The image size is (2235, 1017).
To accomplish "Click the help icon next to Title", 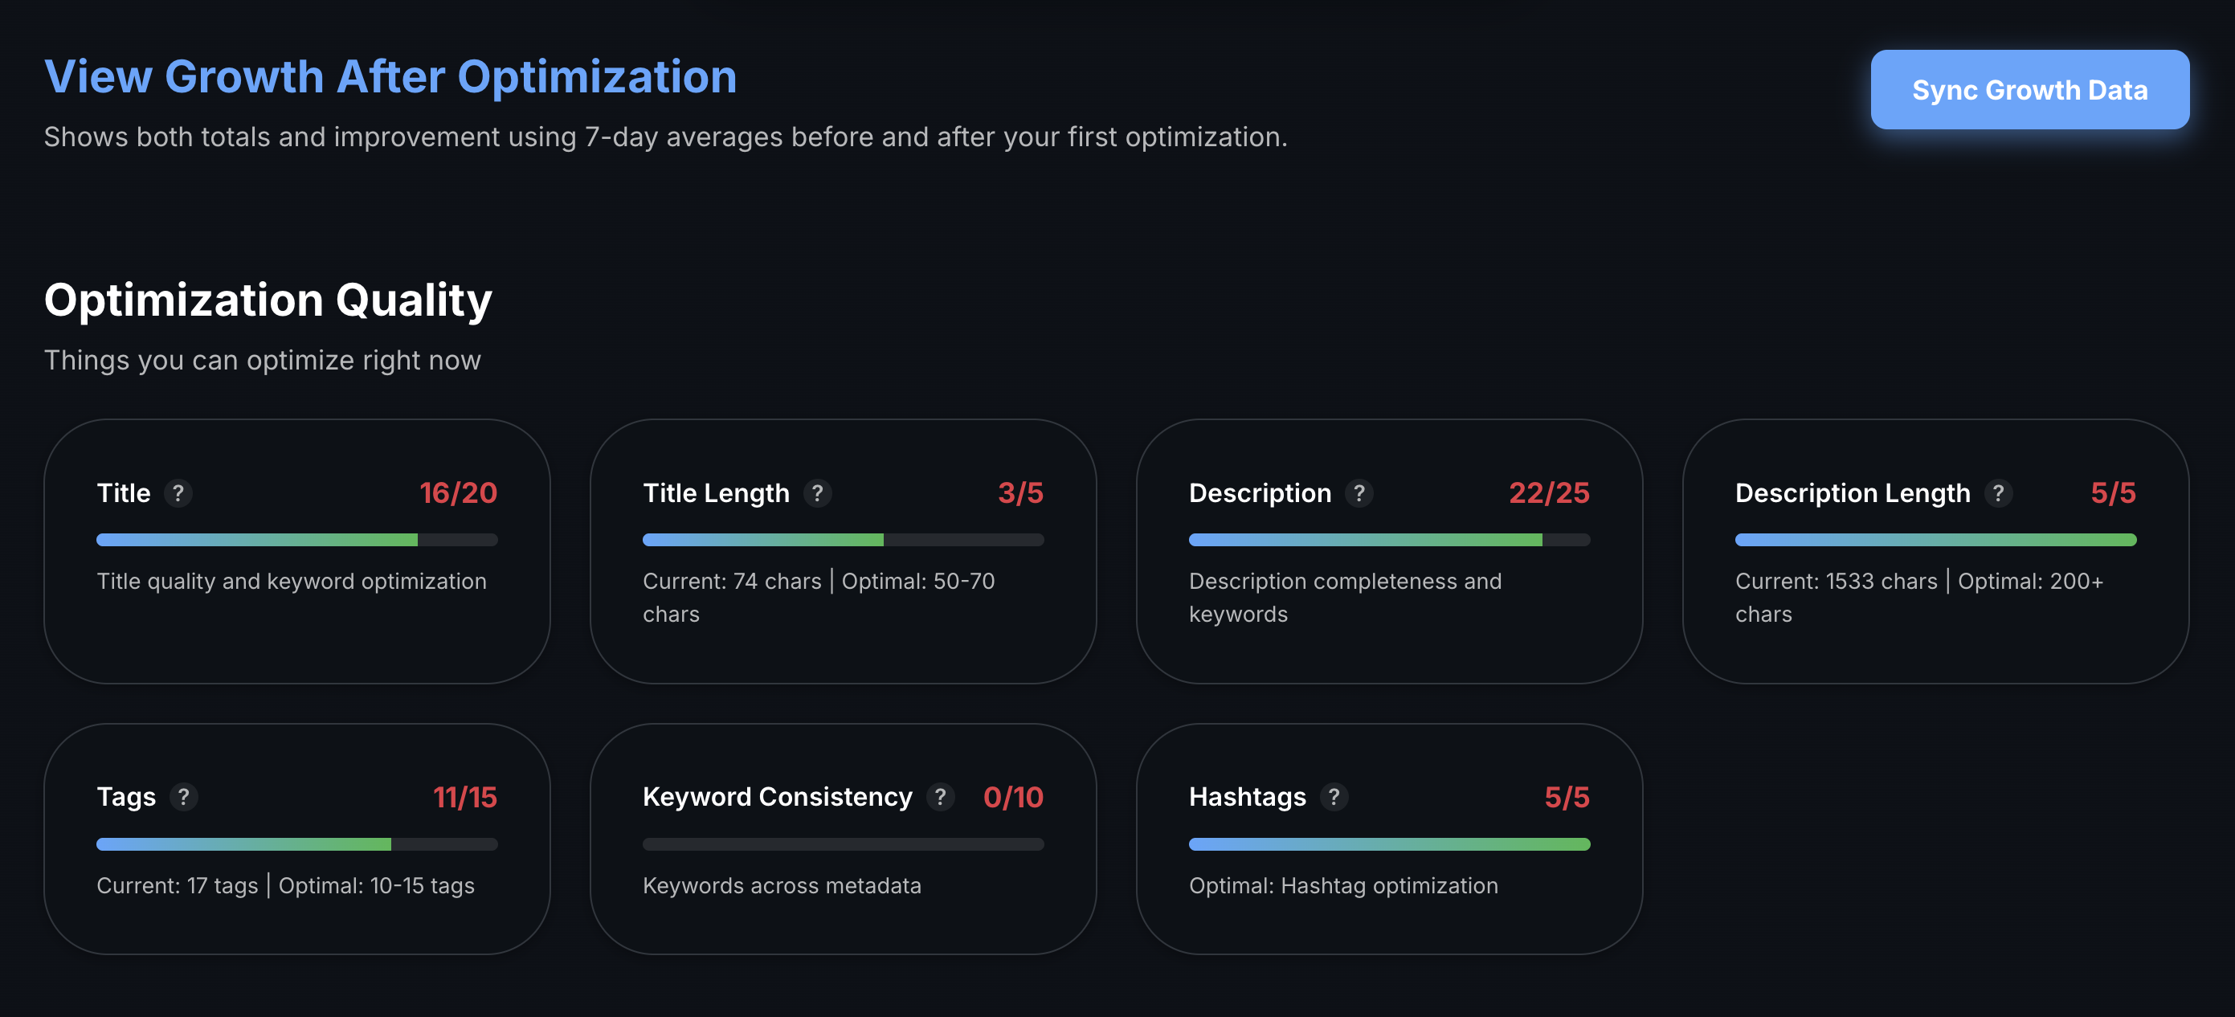I will (178, 493).
